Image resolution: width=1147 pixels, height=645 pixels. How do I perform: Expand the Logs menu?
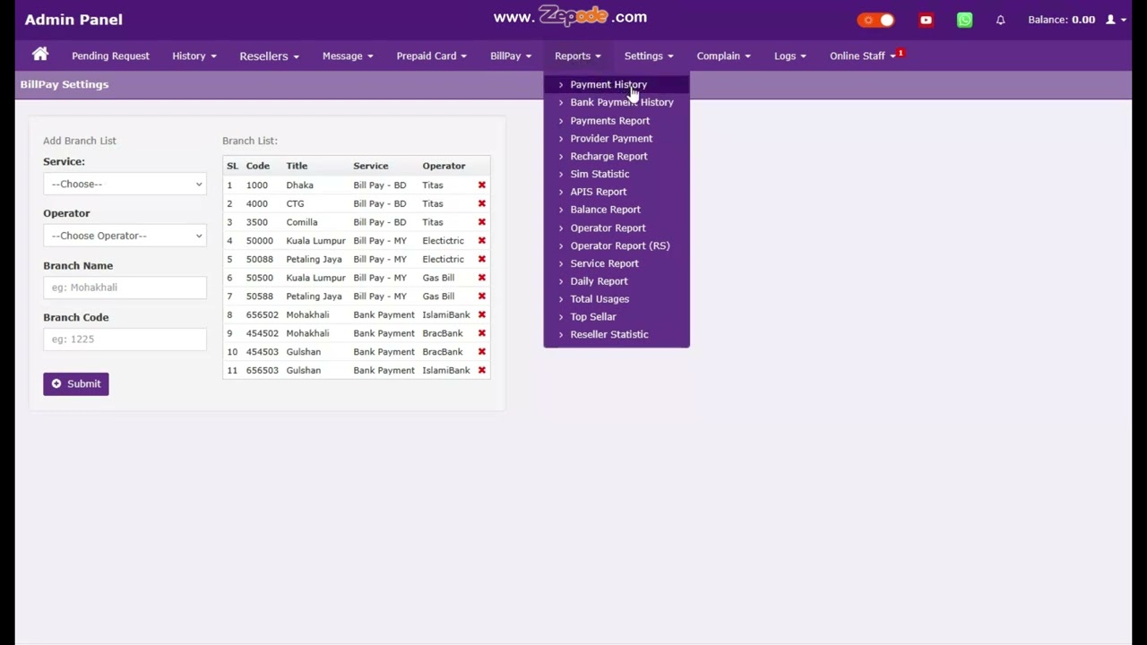(790, 56)
